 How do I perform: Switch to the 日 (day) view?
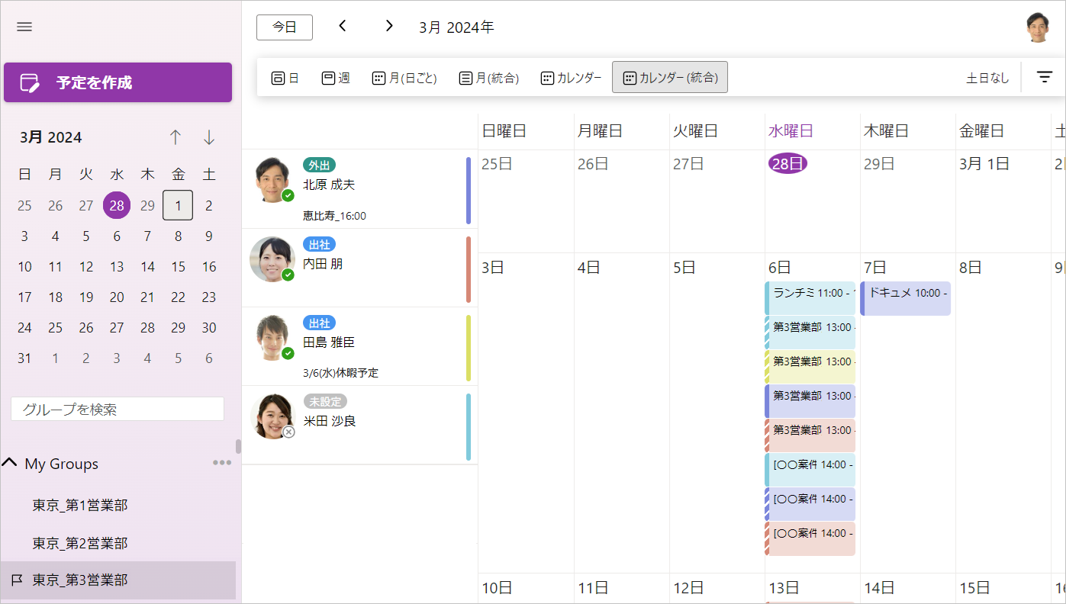(285, 76)
